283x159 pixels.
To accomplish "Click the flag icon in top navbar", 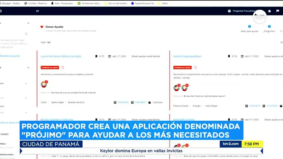I will click(278, 11).
